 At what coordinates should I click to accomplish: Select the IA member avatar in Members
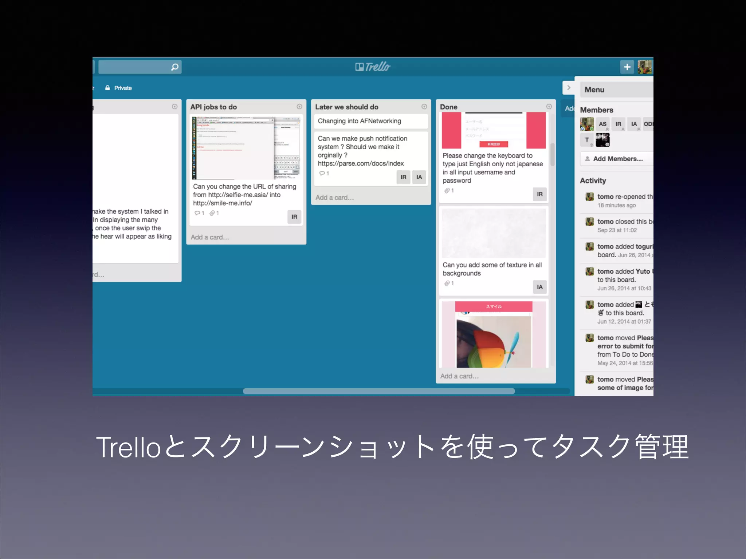point(634,124)
